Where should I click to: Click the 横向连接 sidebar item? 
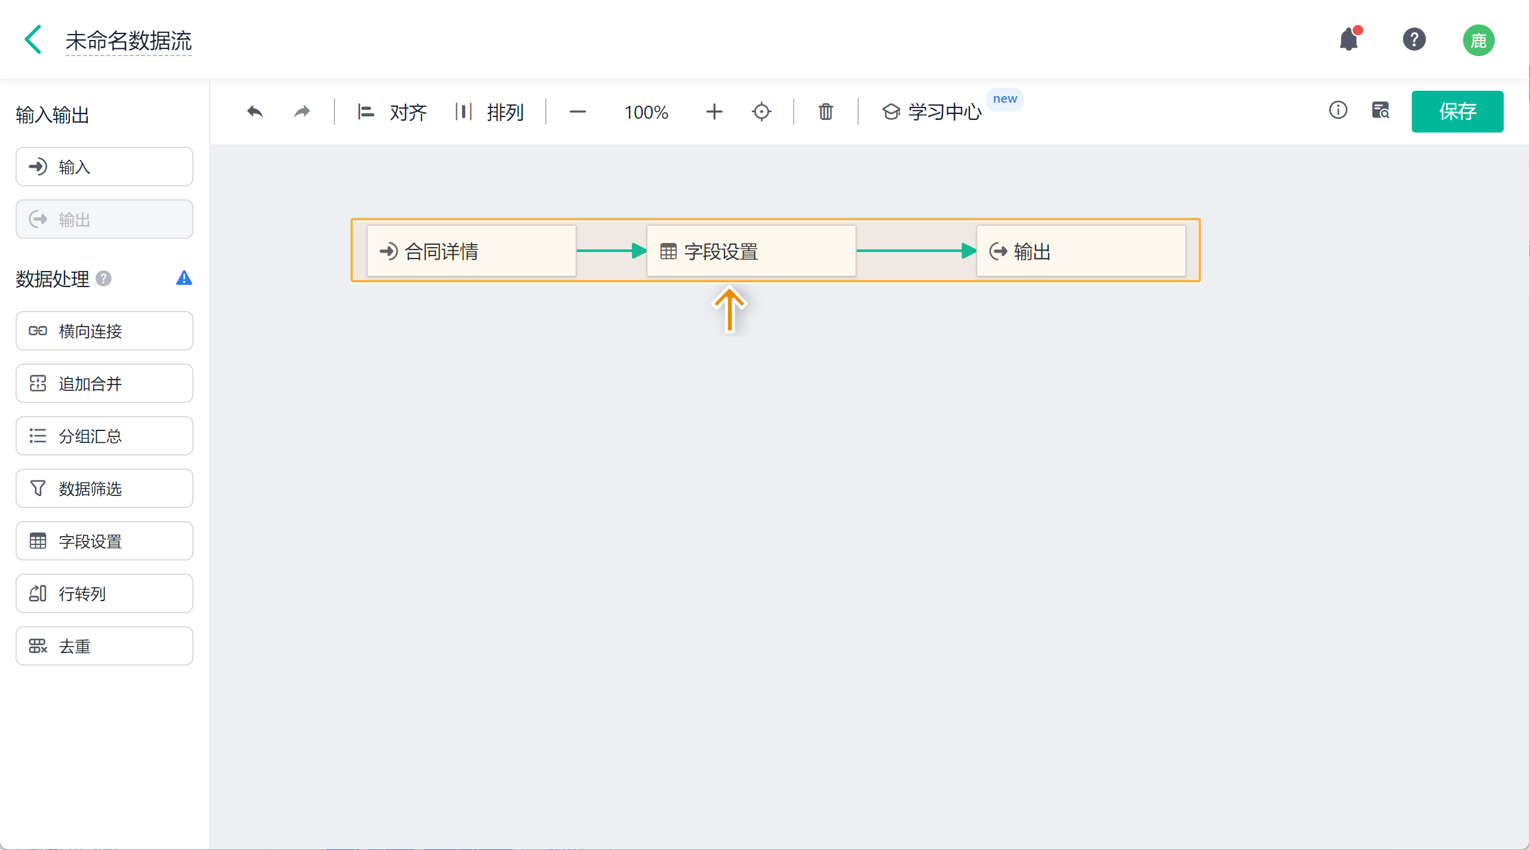(105, 331)
